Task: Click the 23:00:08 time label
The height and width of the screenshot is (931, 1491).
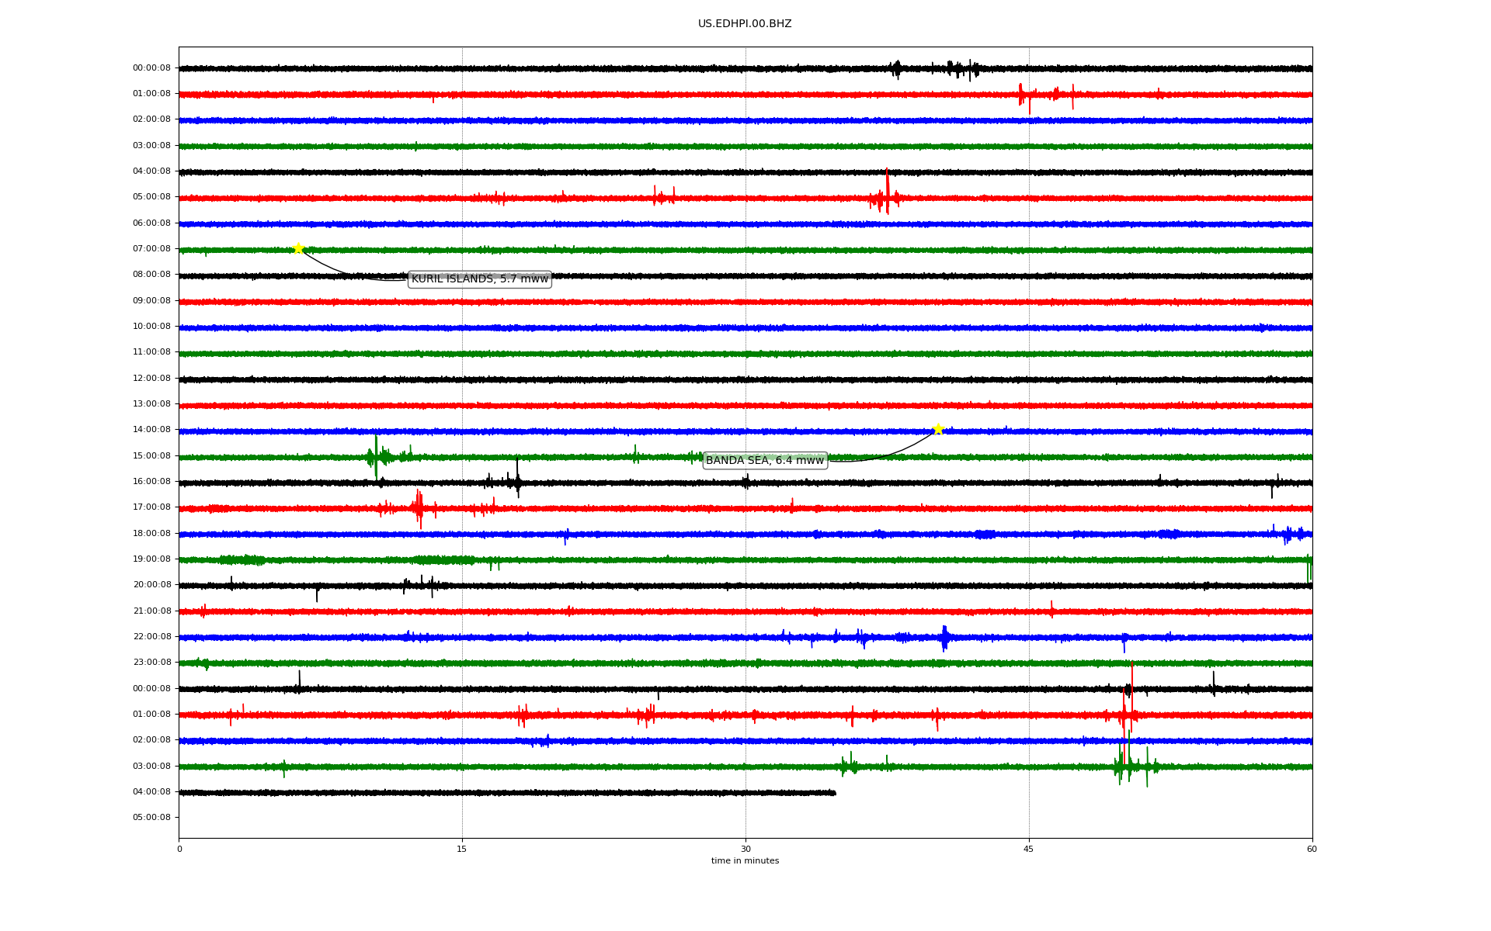Action: [151, 663]
